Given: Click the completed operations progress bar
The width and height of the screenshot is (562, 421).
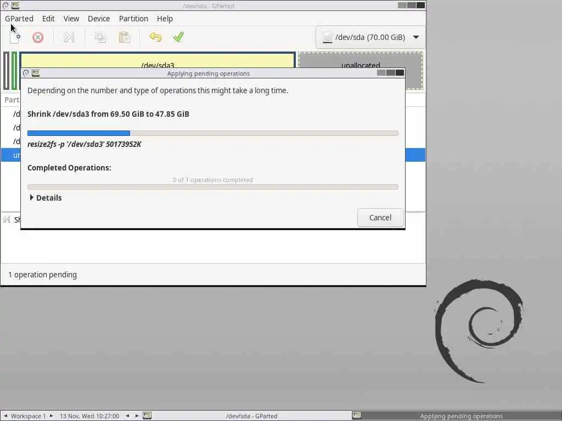Looking at the screenshot, I should click(x=212, y=187).
